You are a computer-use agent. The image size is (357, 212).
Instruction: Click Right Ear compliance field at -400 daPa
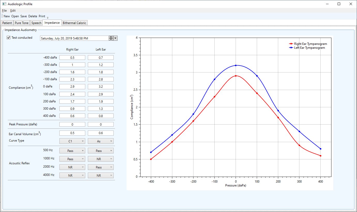click(72, 58)
